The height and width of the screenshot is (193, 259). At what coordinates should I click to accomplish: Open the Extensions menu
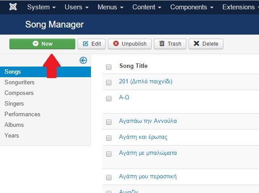241,7
